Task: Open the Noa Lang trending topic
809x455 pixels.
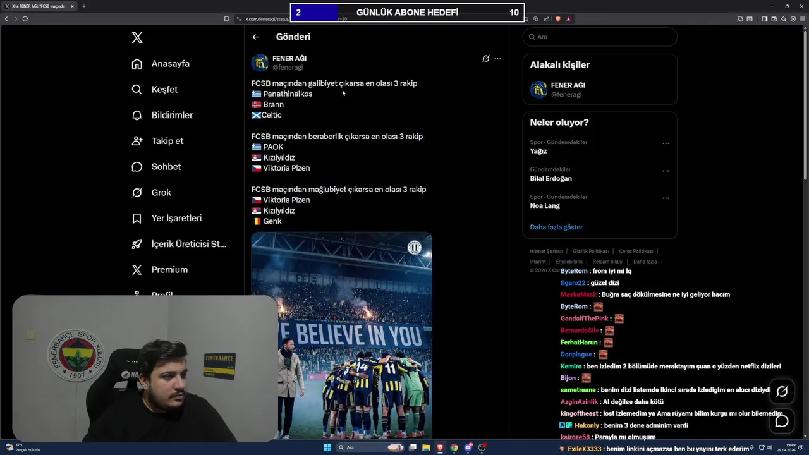Action: point(545,205)
